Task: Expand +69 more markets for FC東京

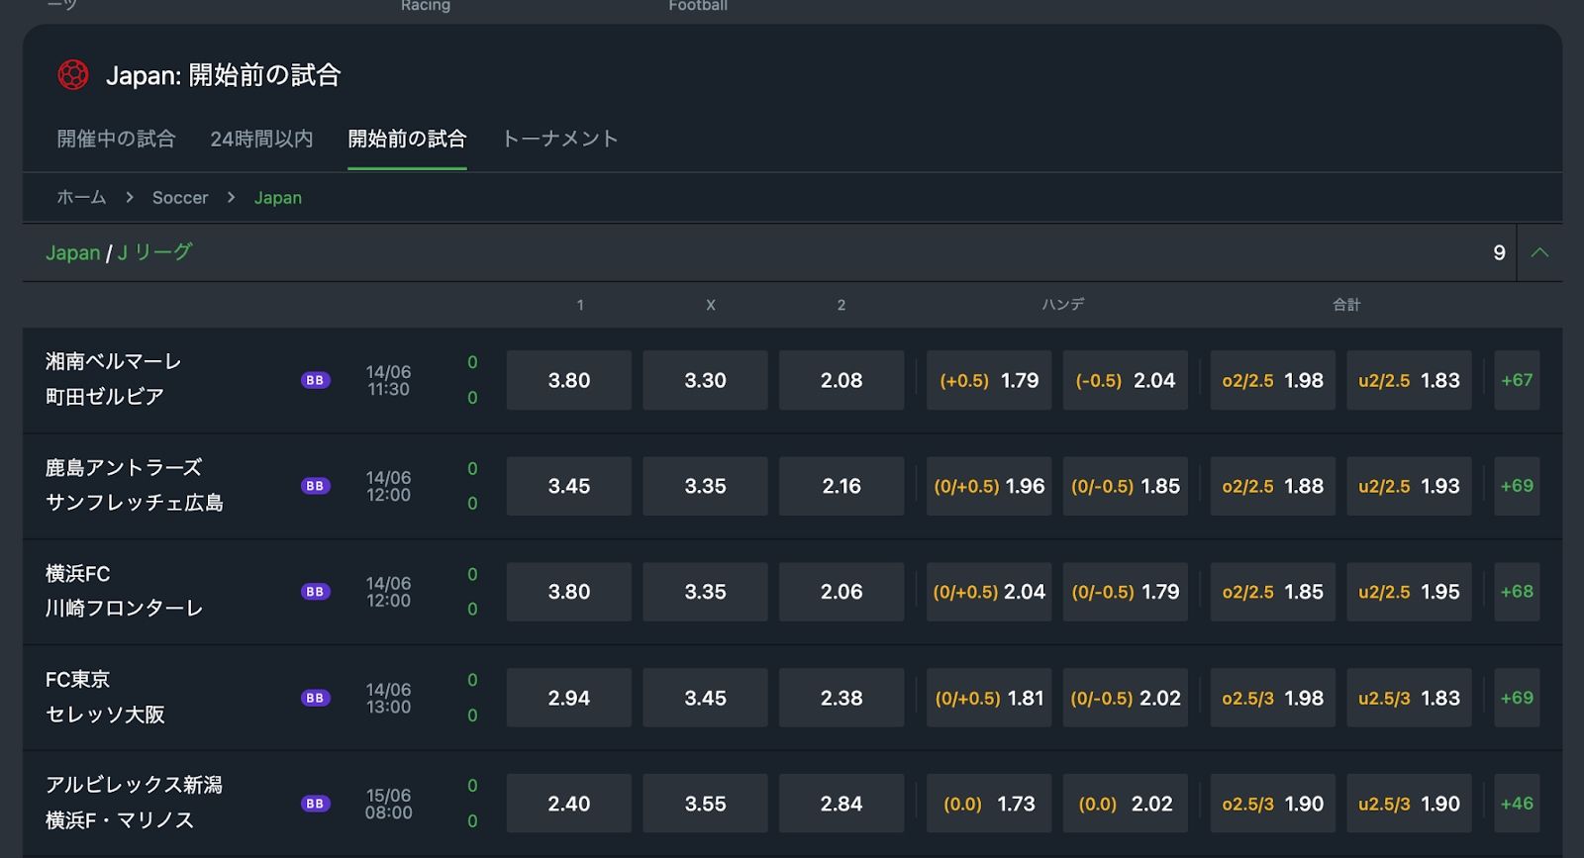Action: pos(1517,698)
